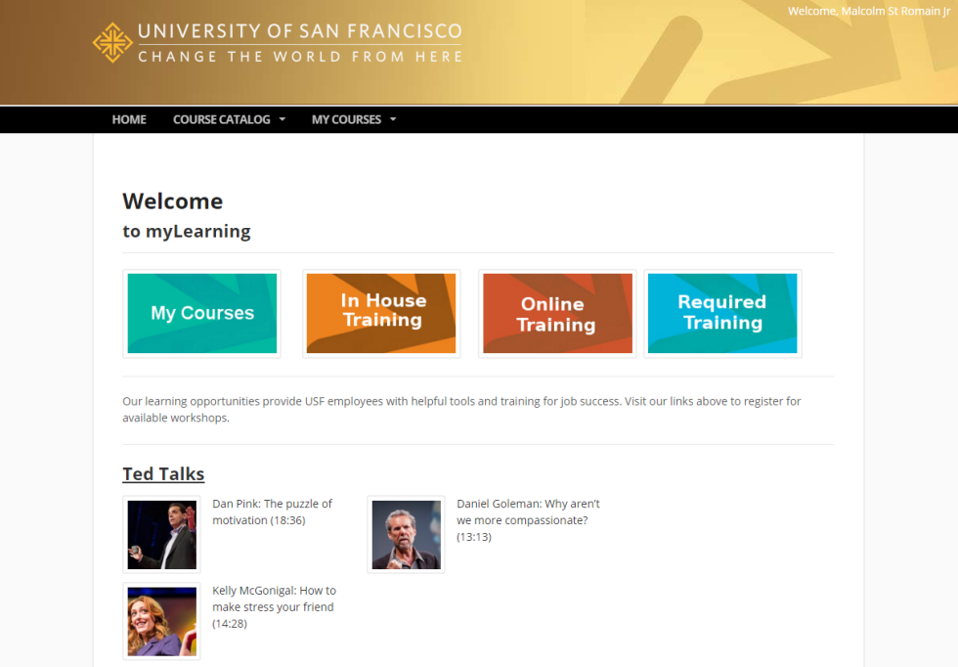The width and height of the screenshot is (958, 667).
Task: Click the Welcome, Malcolm St Romain Jr text
Action: 869,11
